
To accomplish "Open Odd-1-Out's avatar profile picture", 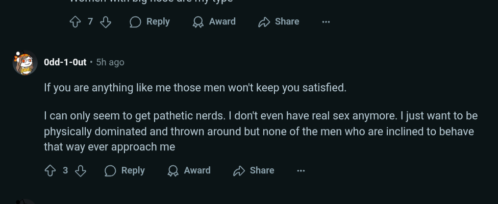I will click(x=25, y=63).
